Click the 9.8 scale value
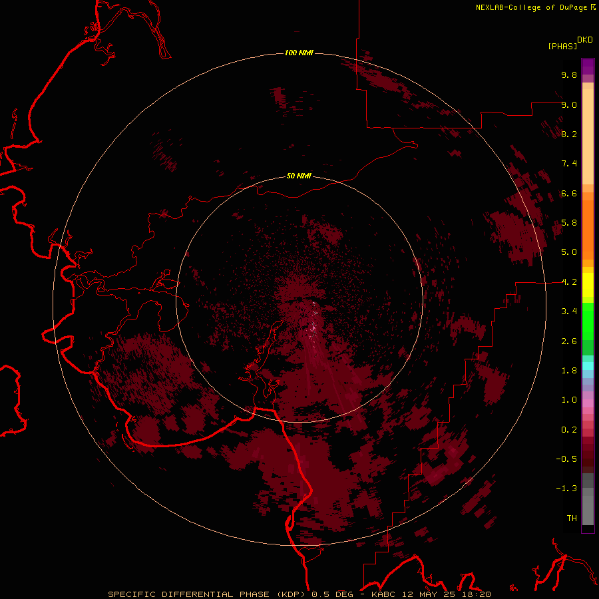The image size is (599, 599). point(569,75)
